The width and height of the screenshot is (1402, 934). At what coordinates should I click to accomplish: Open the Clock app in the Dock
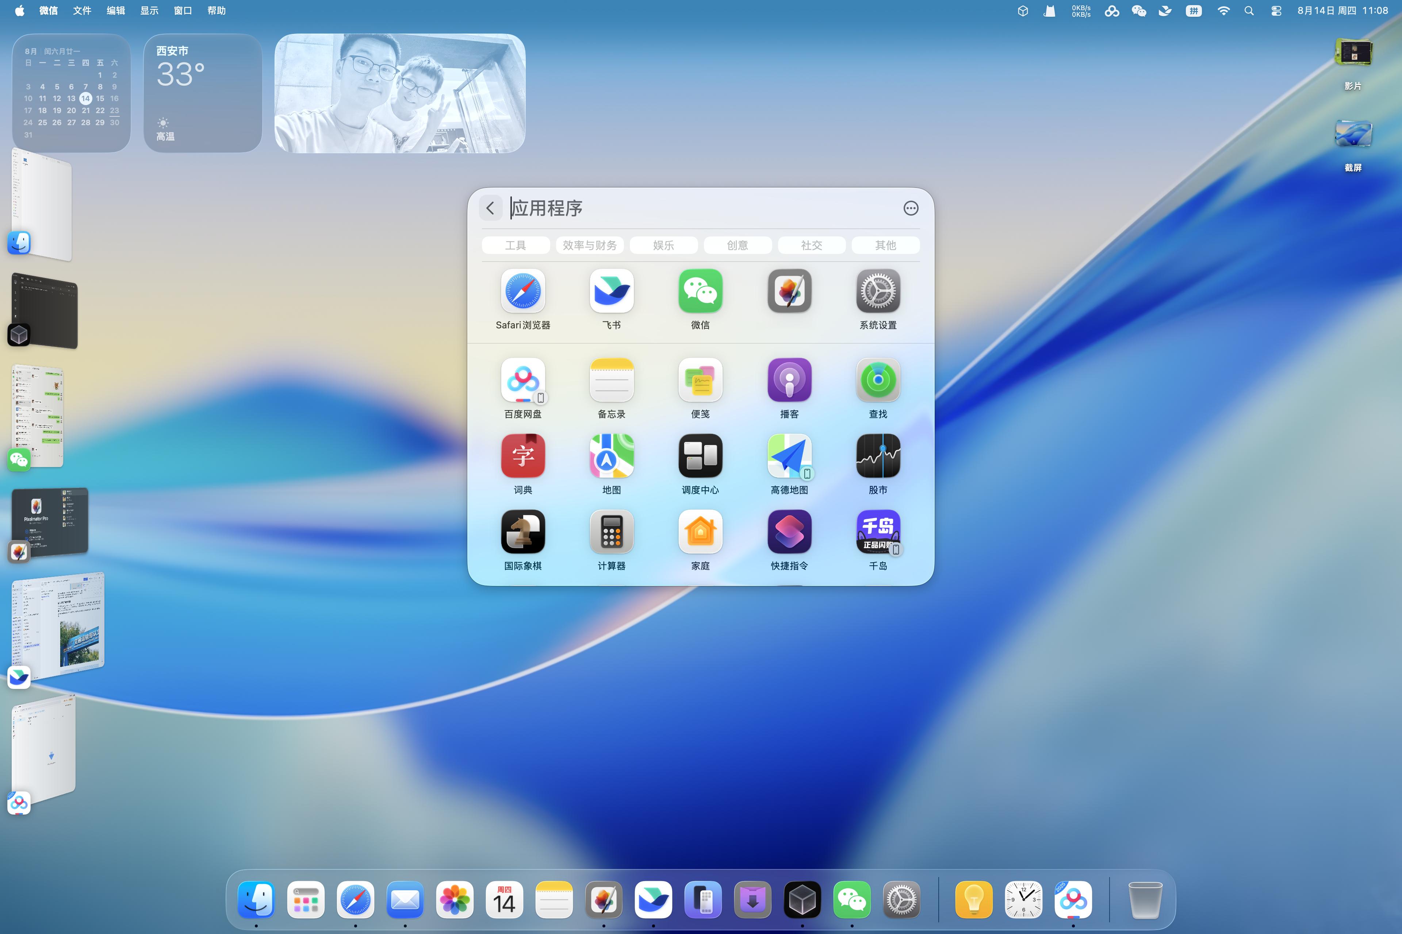[x=1023, y=899]
